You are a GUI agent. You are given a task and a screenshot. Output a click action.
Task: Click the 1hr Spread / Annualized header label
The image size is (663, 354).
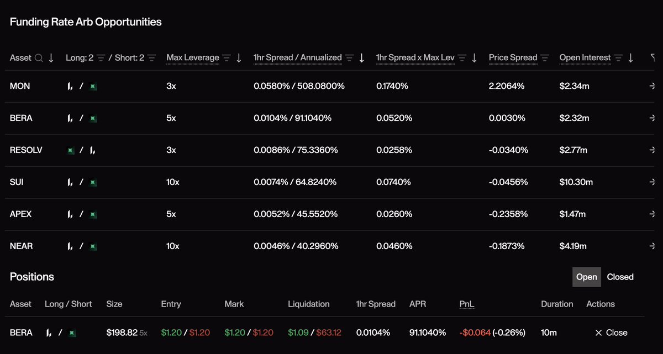click(298, 58)
